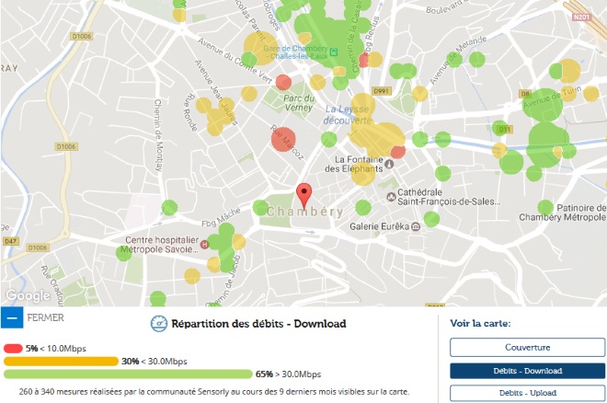Click the red location pin over Chambéry

(305, 195)
